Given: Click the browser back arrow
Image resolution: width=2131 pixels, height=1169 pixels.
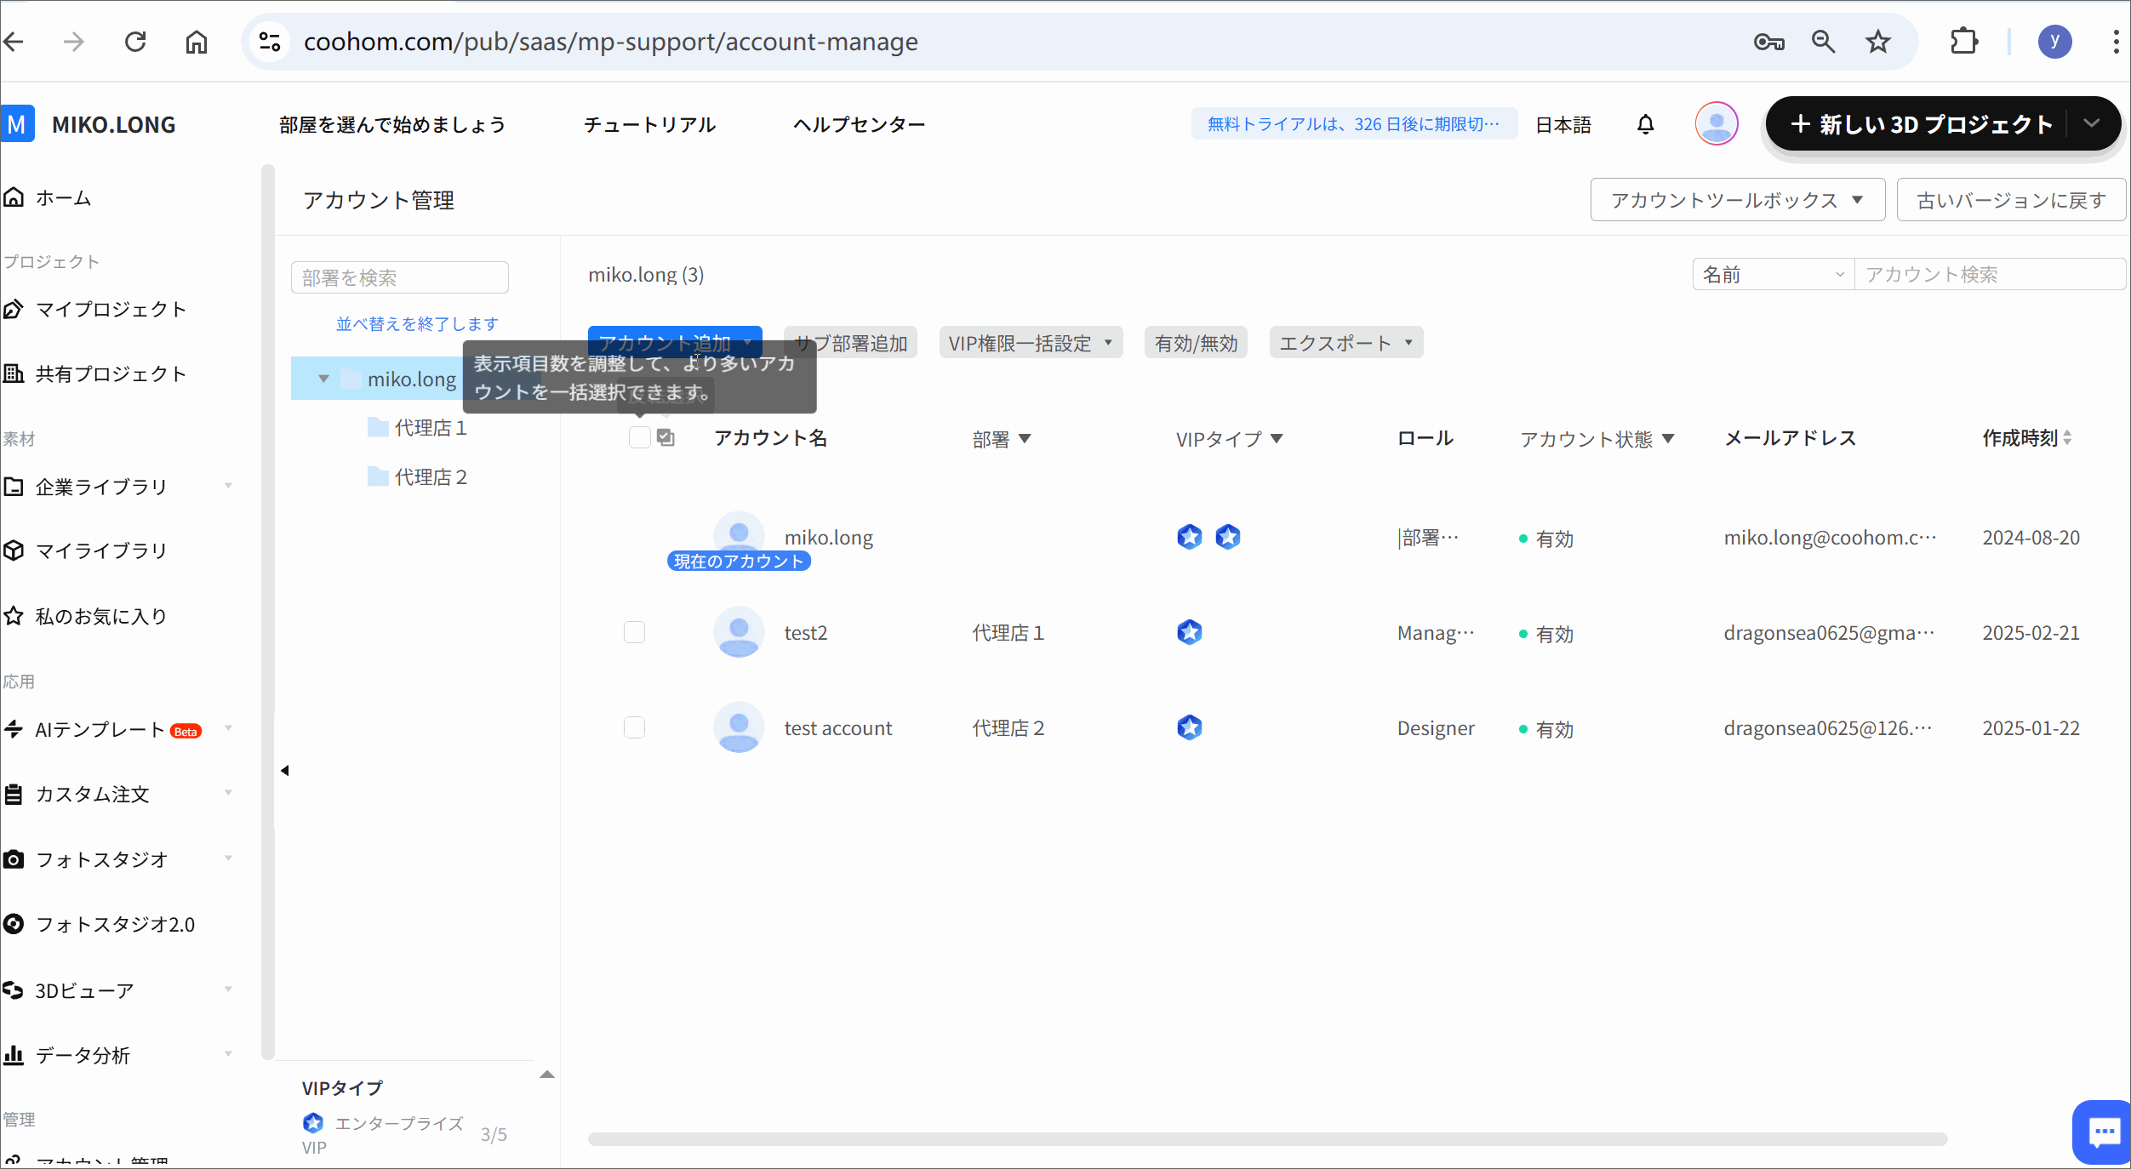Looking at the screenshot, I should [14, 42].
